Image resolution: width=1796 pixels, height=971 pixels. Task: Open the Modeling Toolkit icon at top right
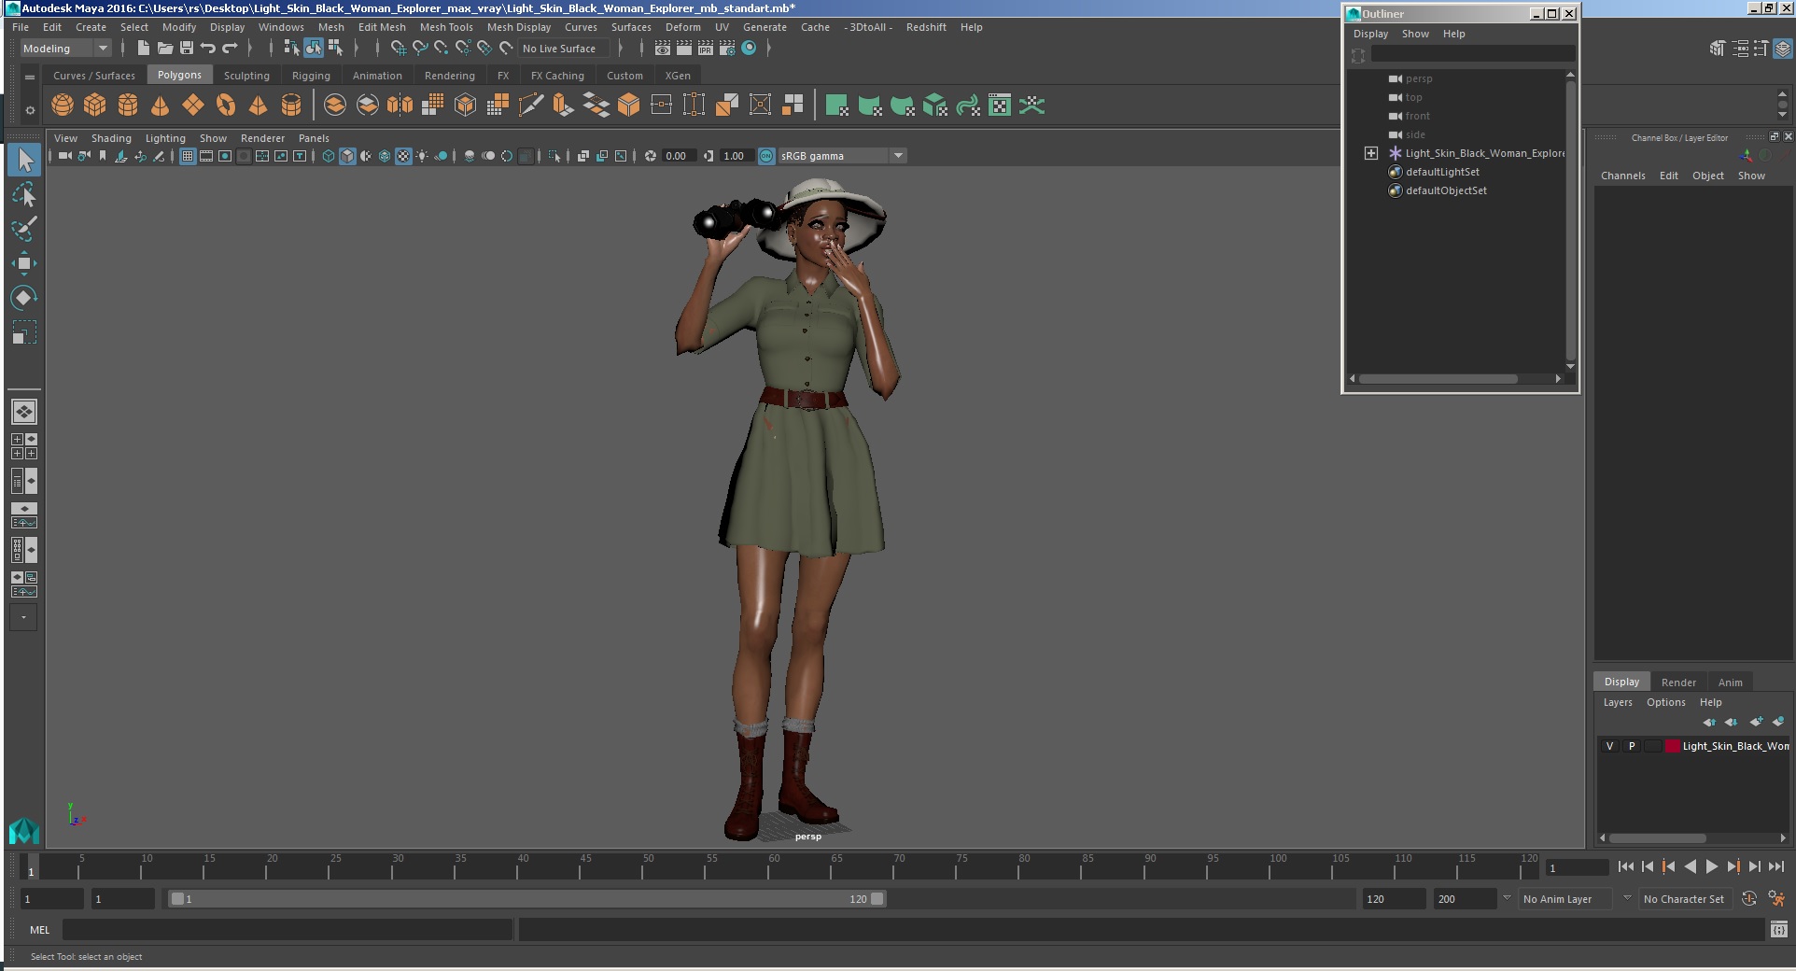pyautogui.click(x=1718, y=49)
